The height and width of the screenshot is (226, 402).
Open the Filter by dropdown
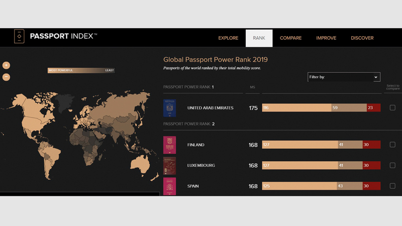coord(344,77)
